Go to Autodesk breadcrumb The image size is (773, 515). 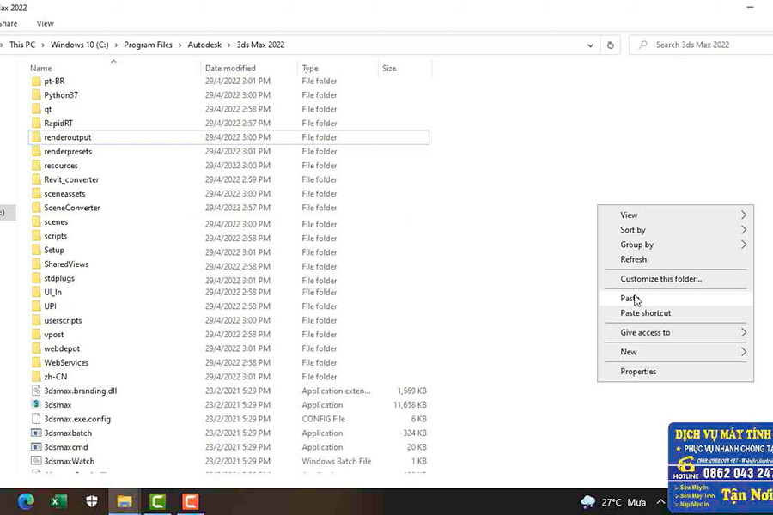204,45
